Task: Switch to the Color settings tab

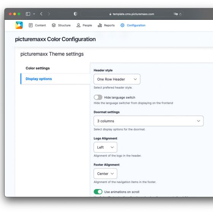Action: click(38, 68)
